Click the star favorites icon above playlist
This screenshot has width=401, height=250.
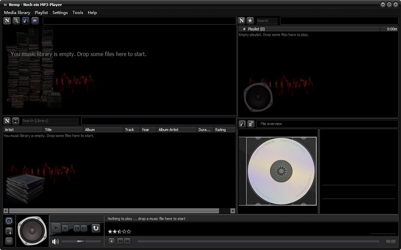pos(250,21)
